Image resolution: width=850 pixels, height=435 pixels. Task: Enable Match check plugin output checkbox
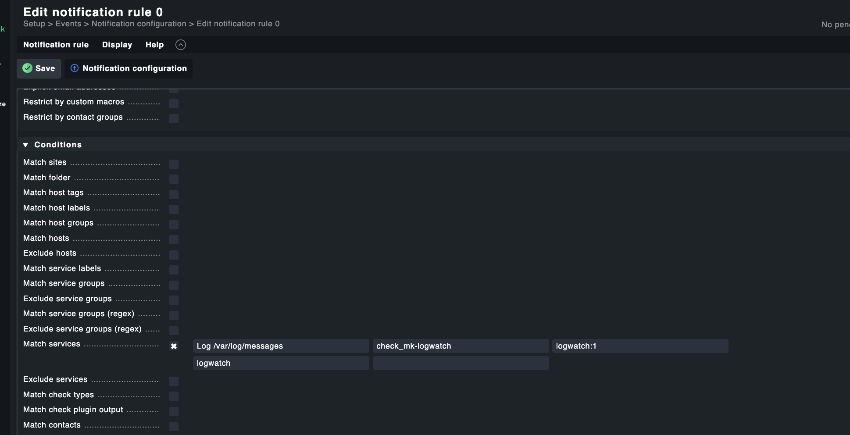pos(174,411)
